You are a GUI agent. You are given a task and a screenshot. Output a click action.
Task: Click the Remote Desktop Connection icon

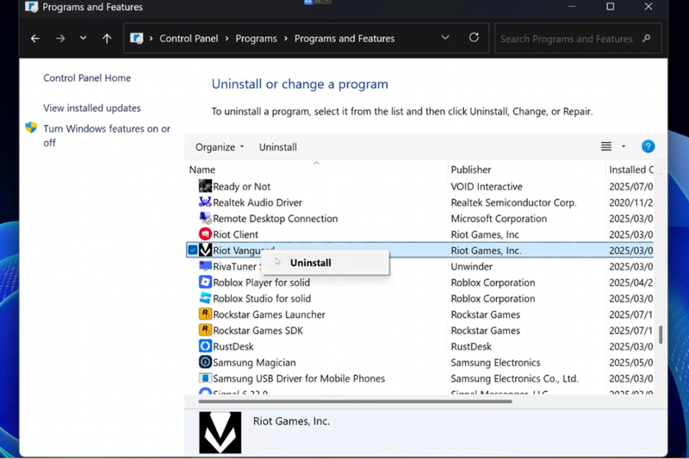click(205, 218)
